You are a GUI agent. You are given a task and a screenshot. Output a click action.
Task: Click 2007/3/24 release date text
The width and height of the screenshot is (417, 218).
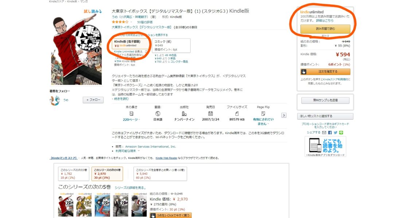[211, 120]
